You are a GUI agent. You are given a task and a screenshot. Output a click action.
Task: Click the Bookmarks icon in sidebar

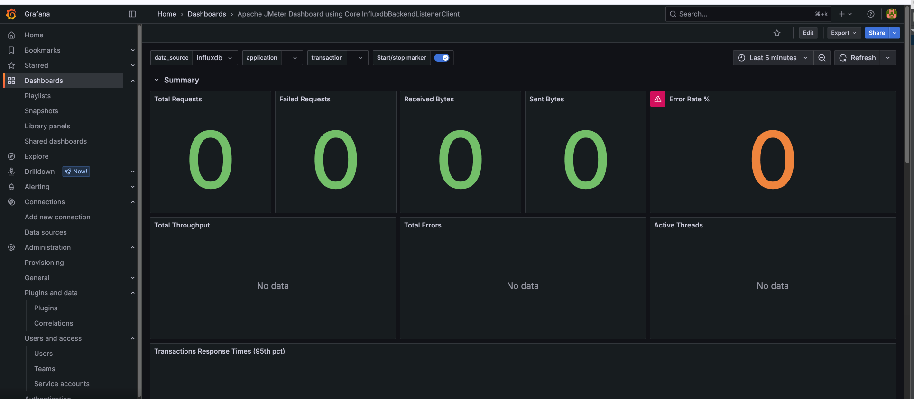click(11, 50)
